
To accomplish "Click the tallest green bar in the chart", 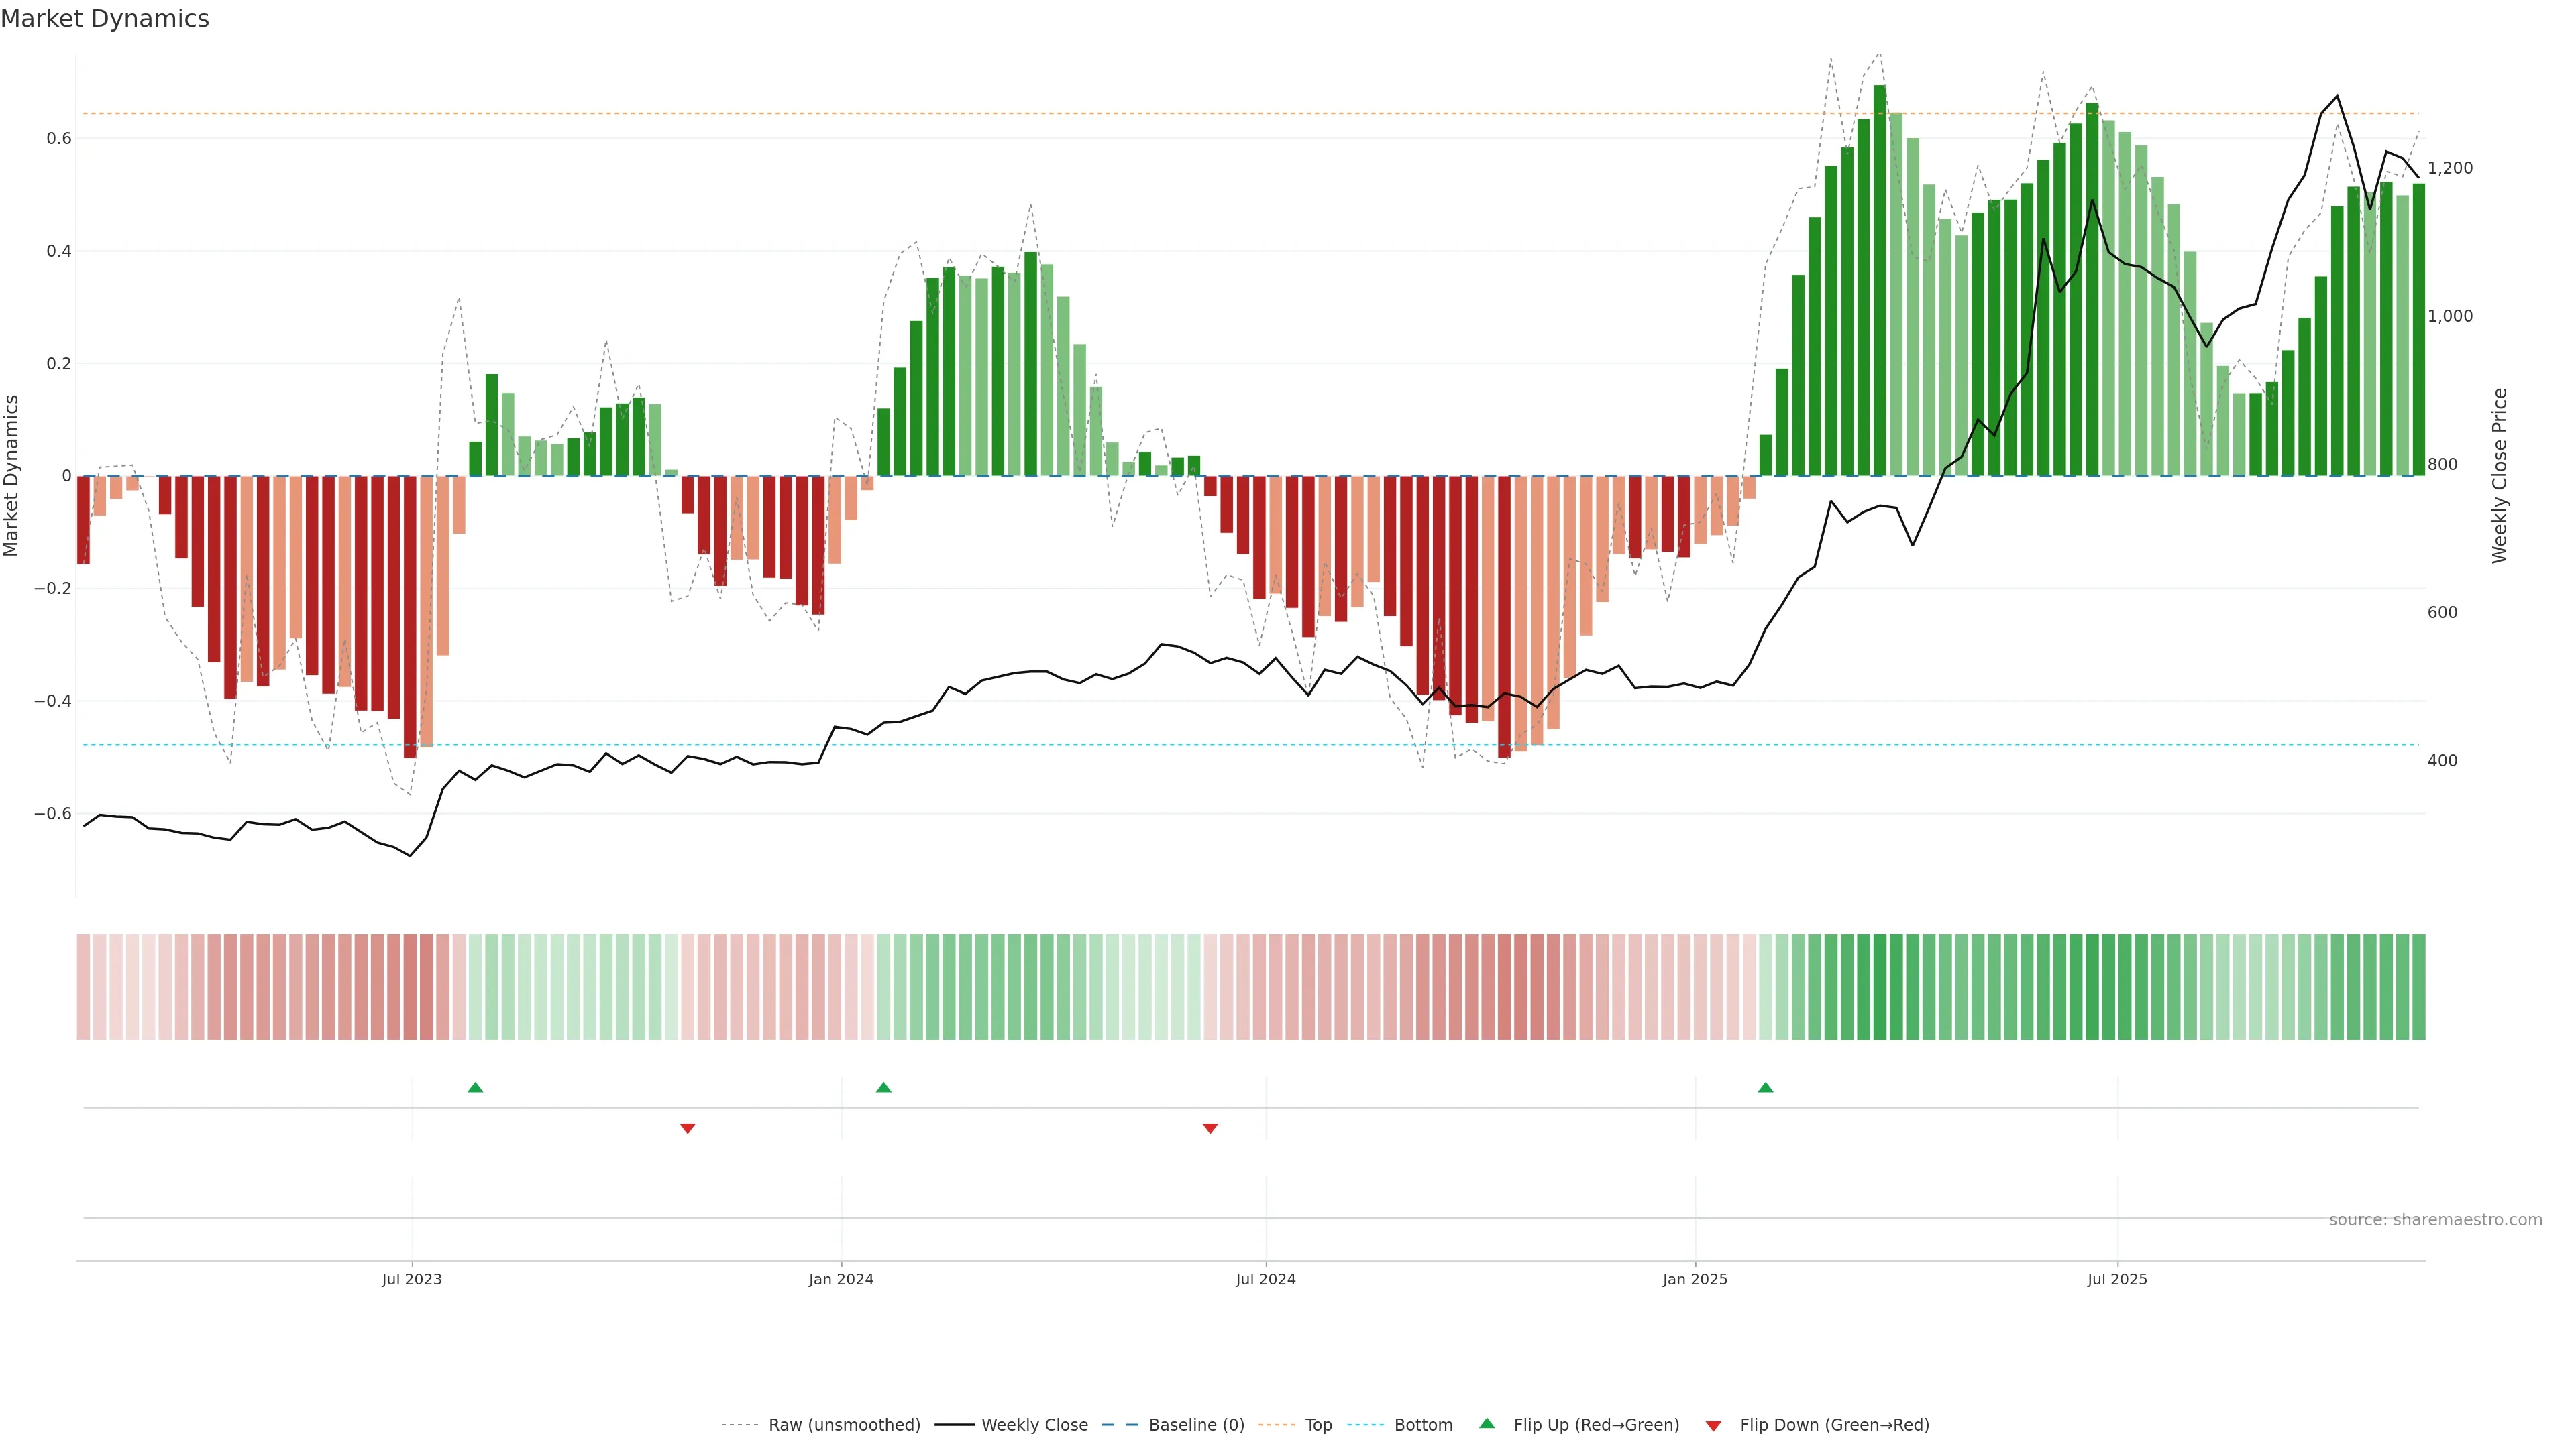I will point(1879,280).
